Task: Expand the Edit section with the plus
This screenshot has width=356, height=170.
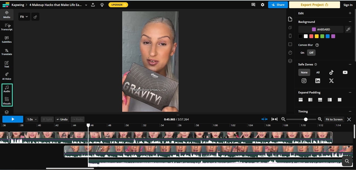Action: pos(350,13)
